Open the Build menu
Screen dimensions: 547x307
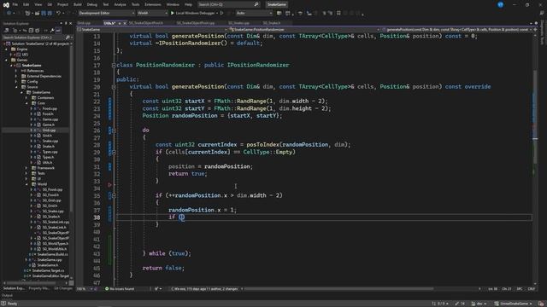tap(78, 4)
